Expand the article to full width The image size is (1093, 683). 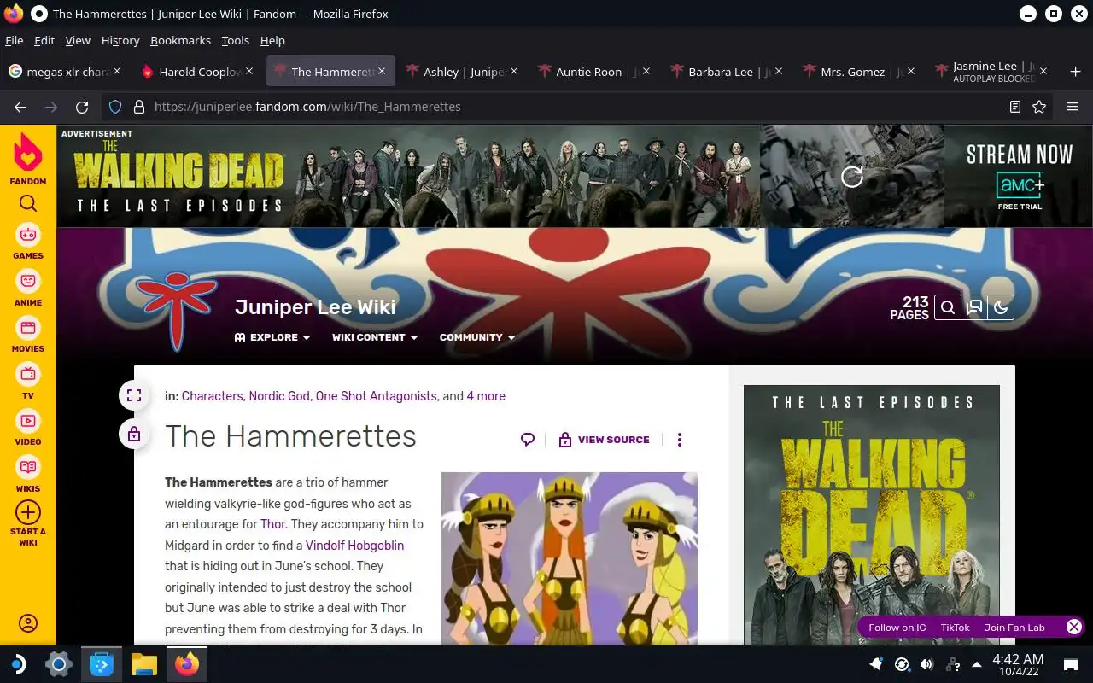(x=134, y=395)
